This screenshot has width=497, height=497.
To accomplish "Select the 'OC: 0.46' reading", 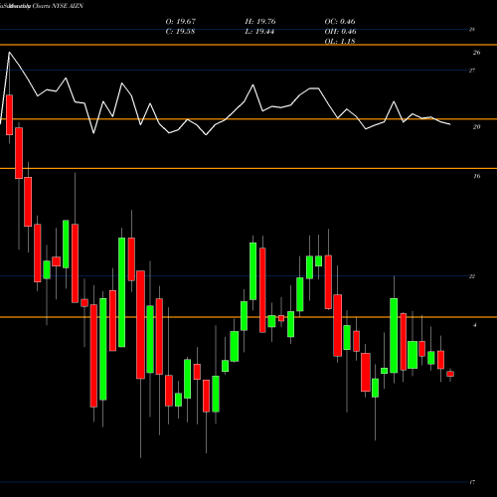I will point(340,22).
